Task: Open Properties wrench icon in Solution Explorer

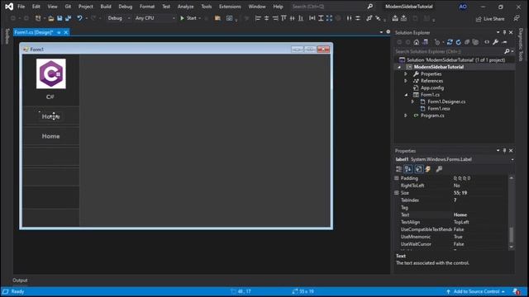Action: (495, 42)
